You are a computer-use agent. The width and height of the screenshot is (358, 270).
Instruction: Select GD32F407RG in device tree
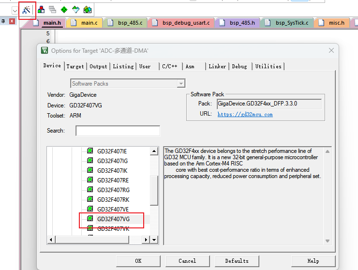114,190
